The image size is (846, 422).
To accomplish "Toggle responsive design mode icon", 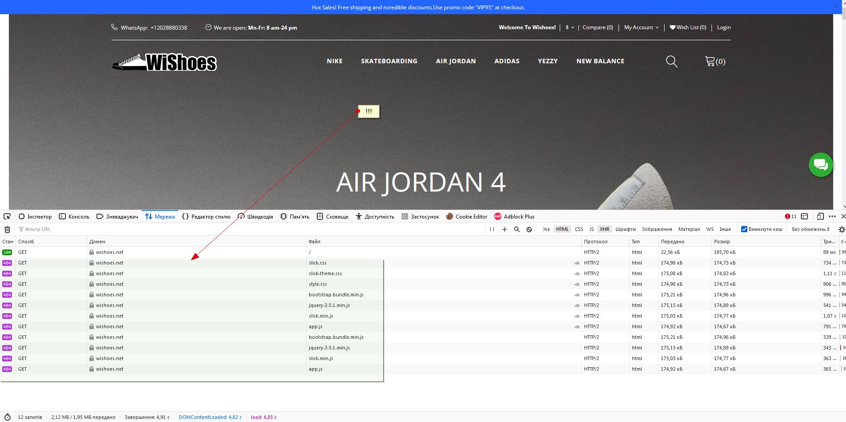I will pos(820,216).
